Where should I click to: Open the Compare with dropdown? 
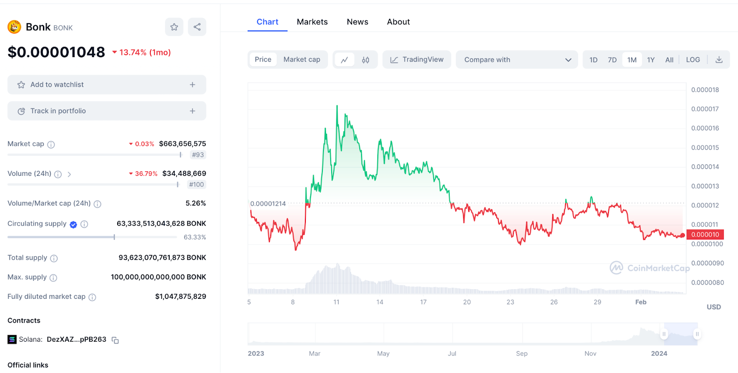pyautogui.click(x=517, y=60)
